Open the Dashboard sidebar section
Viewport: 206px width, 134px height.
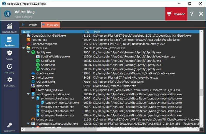coord(10,28)
